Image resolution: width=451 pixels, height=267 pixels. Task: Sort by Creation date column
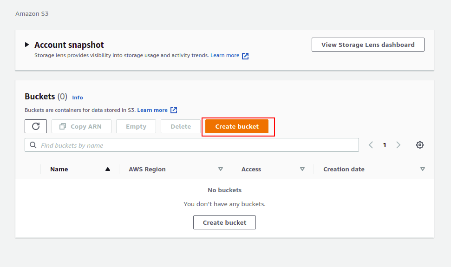pyautogui.click(x=374, y=169)
